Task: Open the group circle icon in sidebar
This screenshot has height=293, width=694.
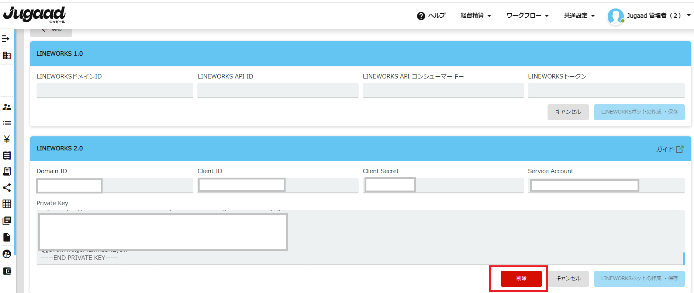Action: click(7, 254)
